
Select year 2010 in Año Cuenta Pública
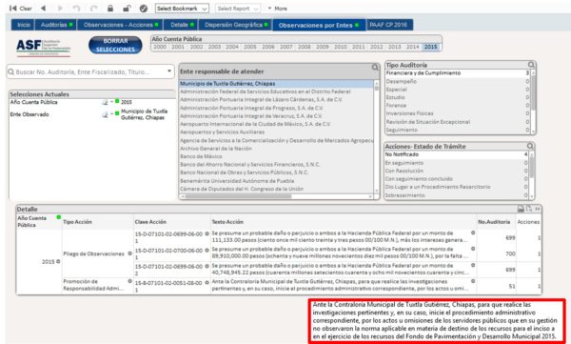341,47
